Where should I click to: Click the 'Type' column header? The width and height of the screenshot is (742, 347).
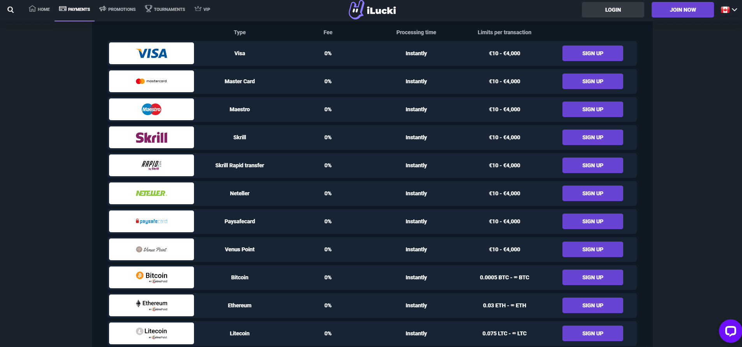(240, 32)
